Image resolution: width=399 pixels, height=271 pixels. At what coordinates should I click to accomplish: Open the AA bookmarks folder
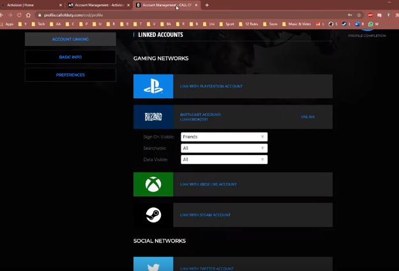56,24
